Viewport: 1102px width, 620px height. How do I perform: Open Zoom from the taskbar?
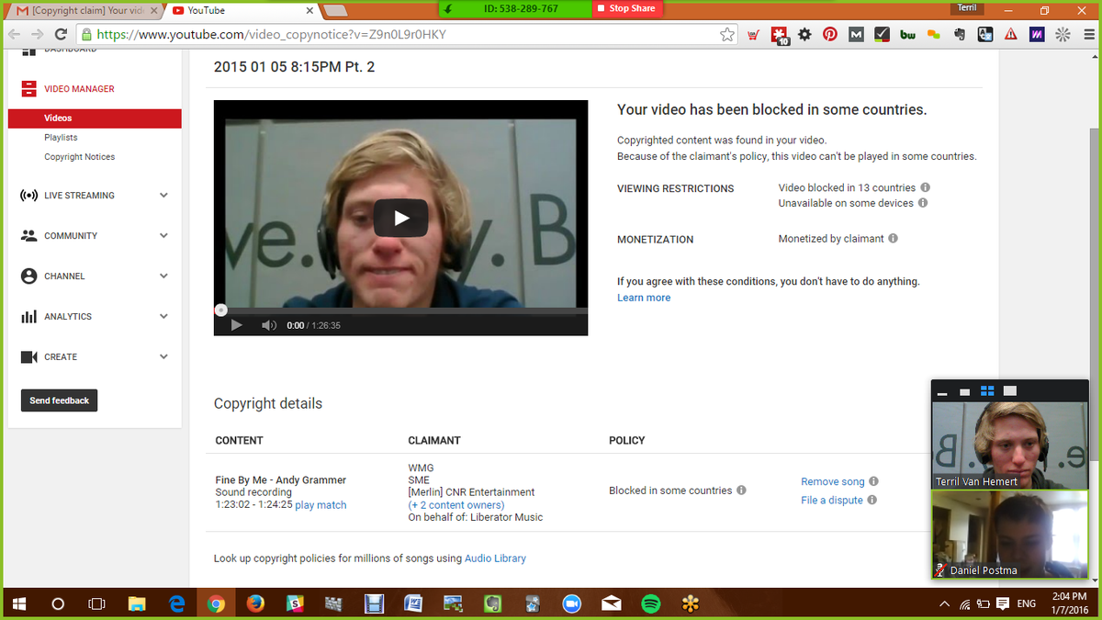[x=572, y=603]
